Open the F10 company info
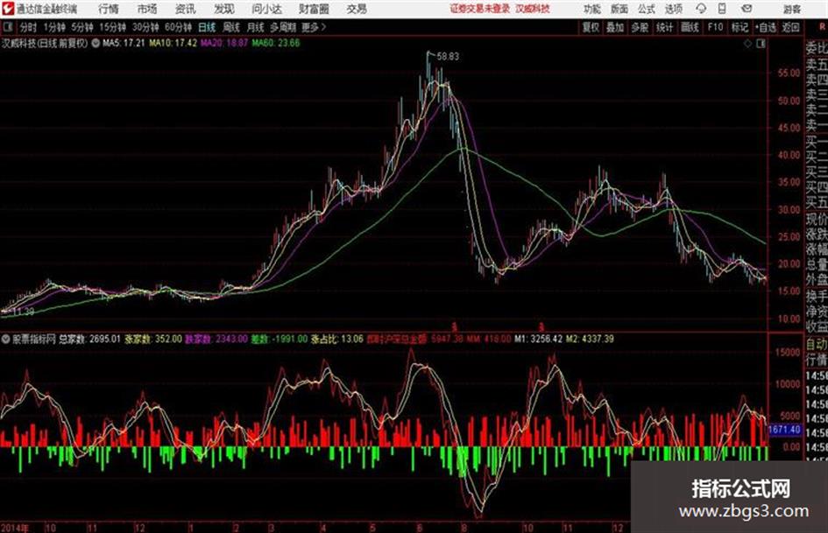Screen dimensions: 828x533 coord(715,27)
